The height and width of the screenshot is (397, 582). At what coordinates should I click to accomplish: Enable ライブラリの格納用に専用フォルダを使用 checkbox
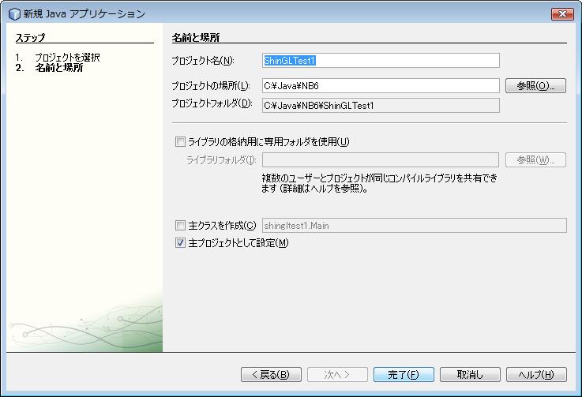click(x=180, y=142)
